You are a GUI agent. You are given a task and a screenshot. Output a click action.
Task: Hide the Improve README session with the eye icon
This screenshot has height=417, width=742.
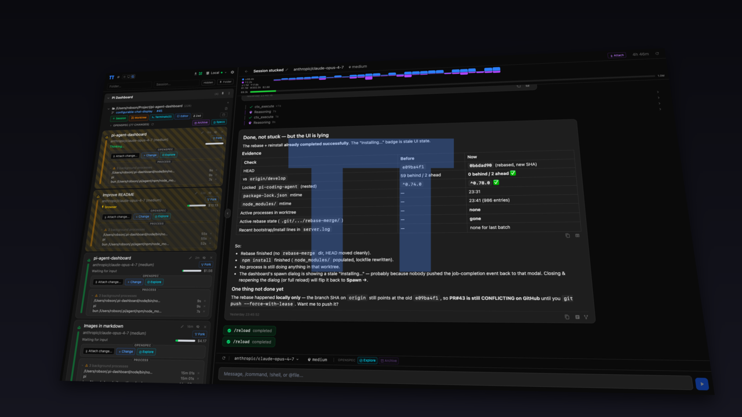click(x=210, y=193)
